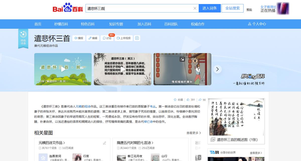Click the 播报 read-aloud speaker button

pos(79,38)
